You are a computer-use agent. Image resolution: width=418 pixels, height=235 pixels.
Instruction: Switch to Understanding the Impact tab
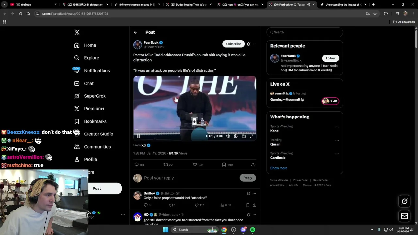[x=343, y=5]
